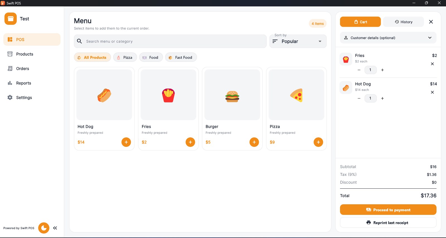Select the All Products category chip
Image resolution: width=446 pixels, height=238 pixels.
92,57
